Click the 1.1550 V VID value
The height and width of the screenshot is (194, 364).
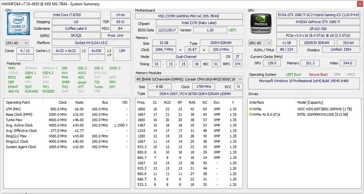point(121,125)
